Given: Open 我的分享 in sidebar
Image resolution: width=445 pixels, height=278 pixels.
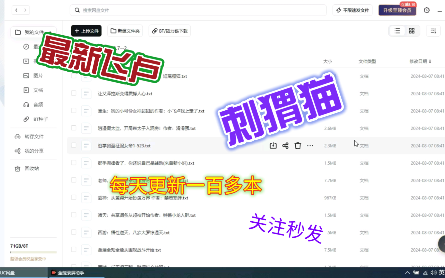Looking at the screenshot, I should click(34, 151).
